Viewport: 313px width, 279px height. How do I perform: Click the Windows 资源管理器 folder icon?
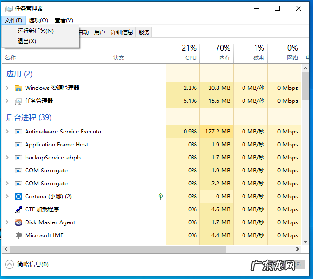pyautogui.click(x=19, y=88)
